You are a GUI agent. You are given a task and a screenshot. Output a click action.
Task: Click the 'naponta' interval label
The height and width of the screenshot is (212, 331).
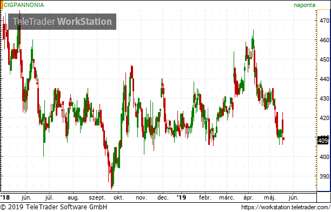click(304, 5)
